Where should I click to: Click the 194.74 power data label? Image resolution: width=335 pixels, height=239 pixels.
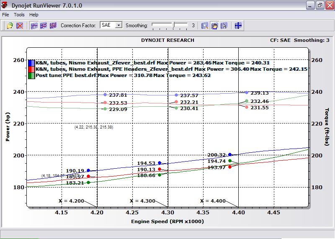click(x=216, y=161)
